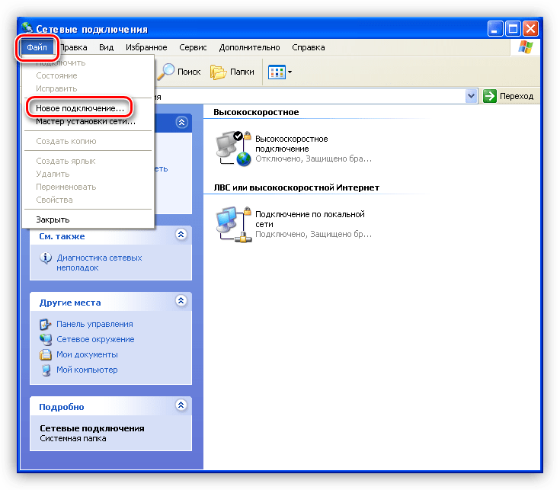Click the Папки folder toolbar button
Viewport: 560px width, 490px height.
tap(232, 72)
